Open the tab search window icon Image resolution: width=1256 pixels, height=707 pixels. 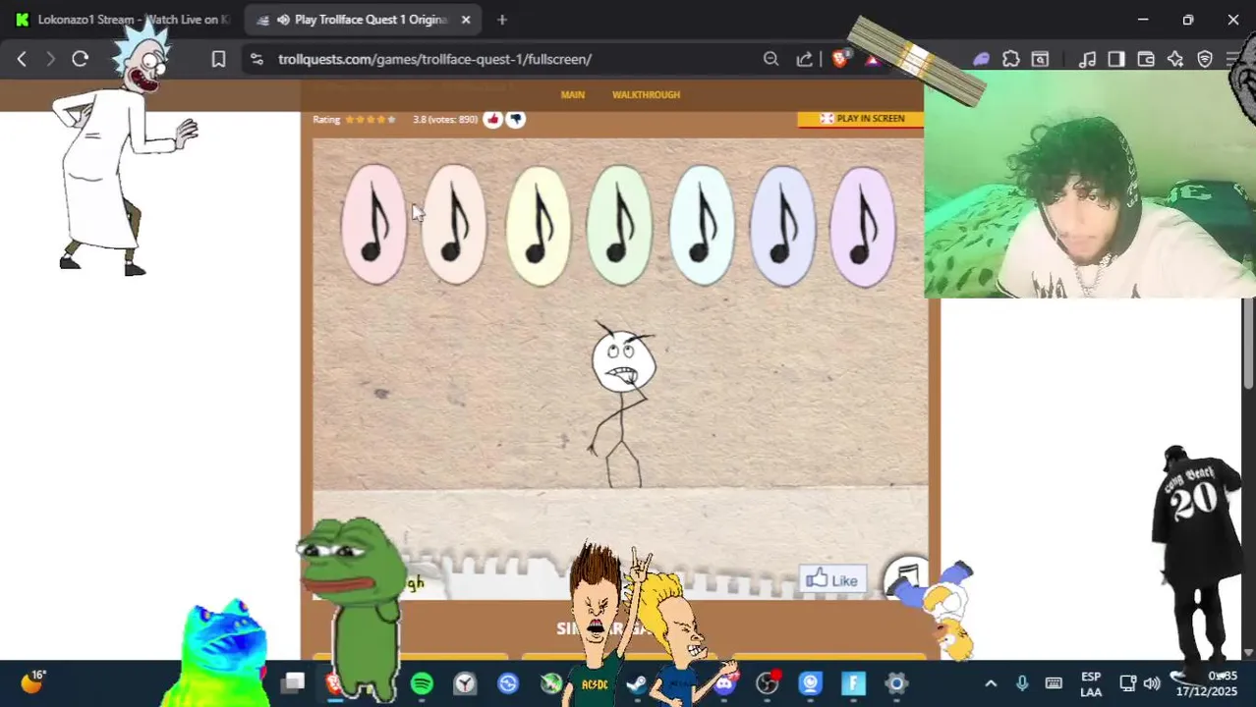[1040, 59]
